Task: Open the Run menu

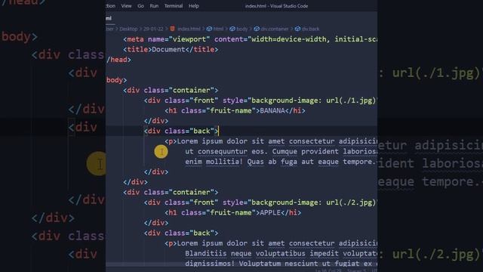Action: click(x=154, y=6)
